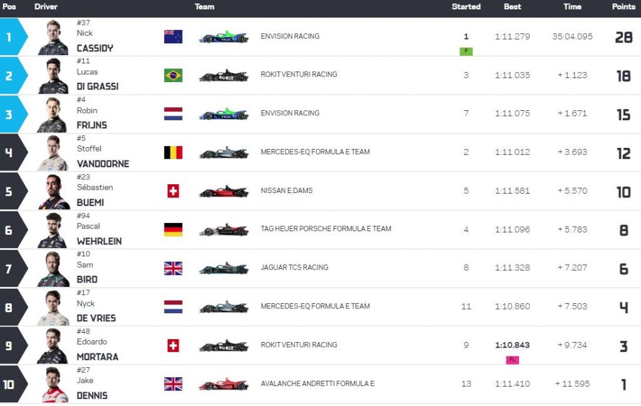Click JAGUAR TCS RACING team name
641x406 pixels.
[294, 268]
